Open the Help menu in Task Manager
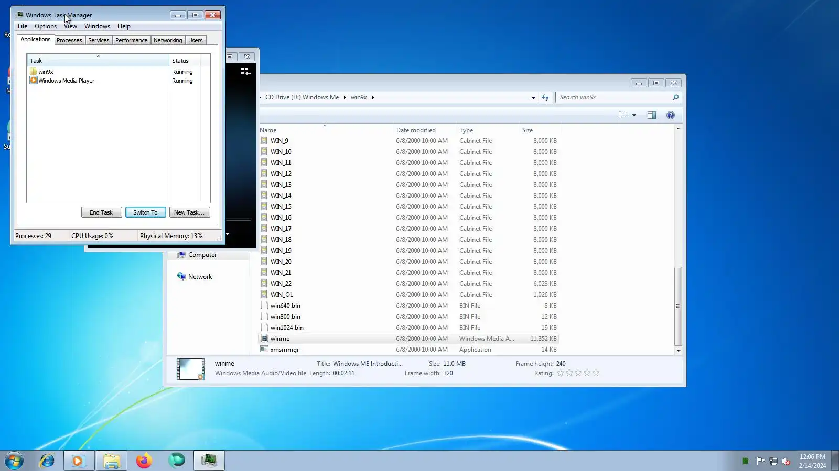This screenshot has width=839, height=471. (124, 26)
